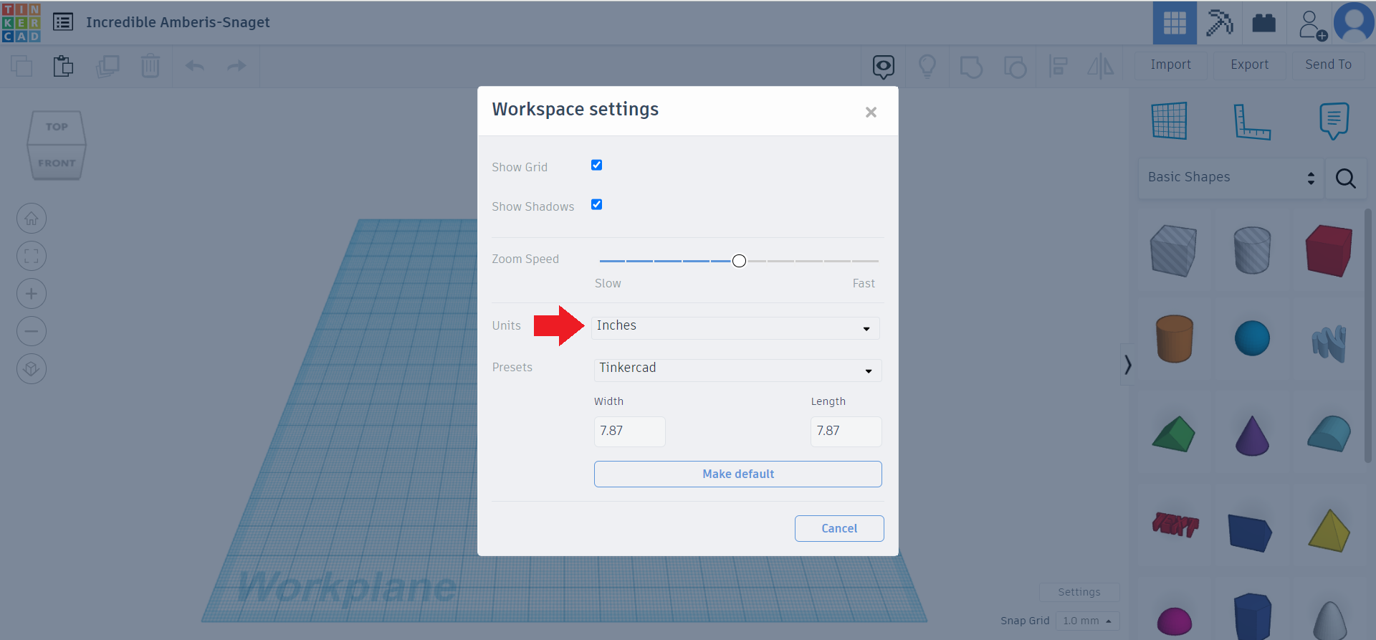Select the red Text shape

point(1175,525)
